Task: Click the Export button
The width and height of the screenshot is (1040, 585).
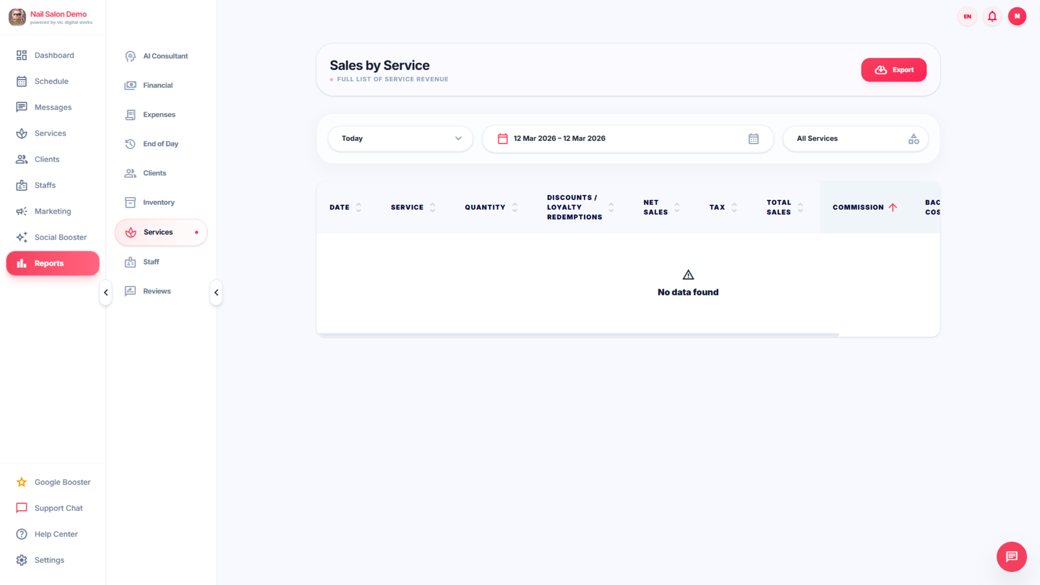Action: (x=894, y=70)
